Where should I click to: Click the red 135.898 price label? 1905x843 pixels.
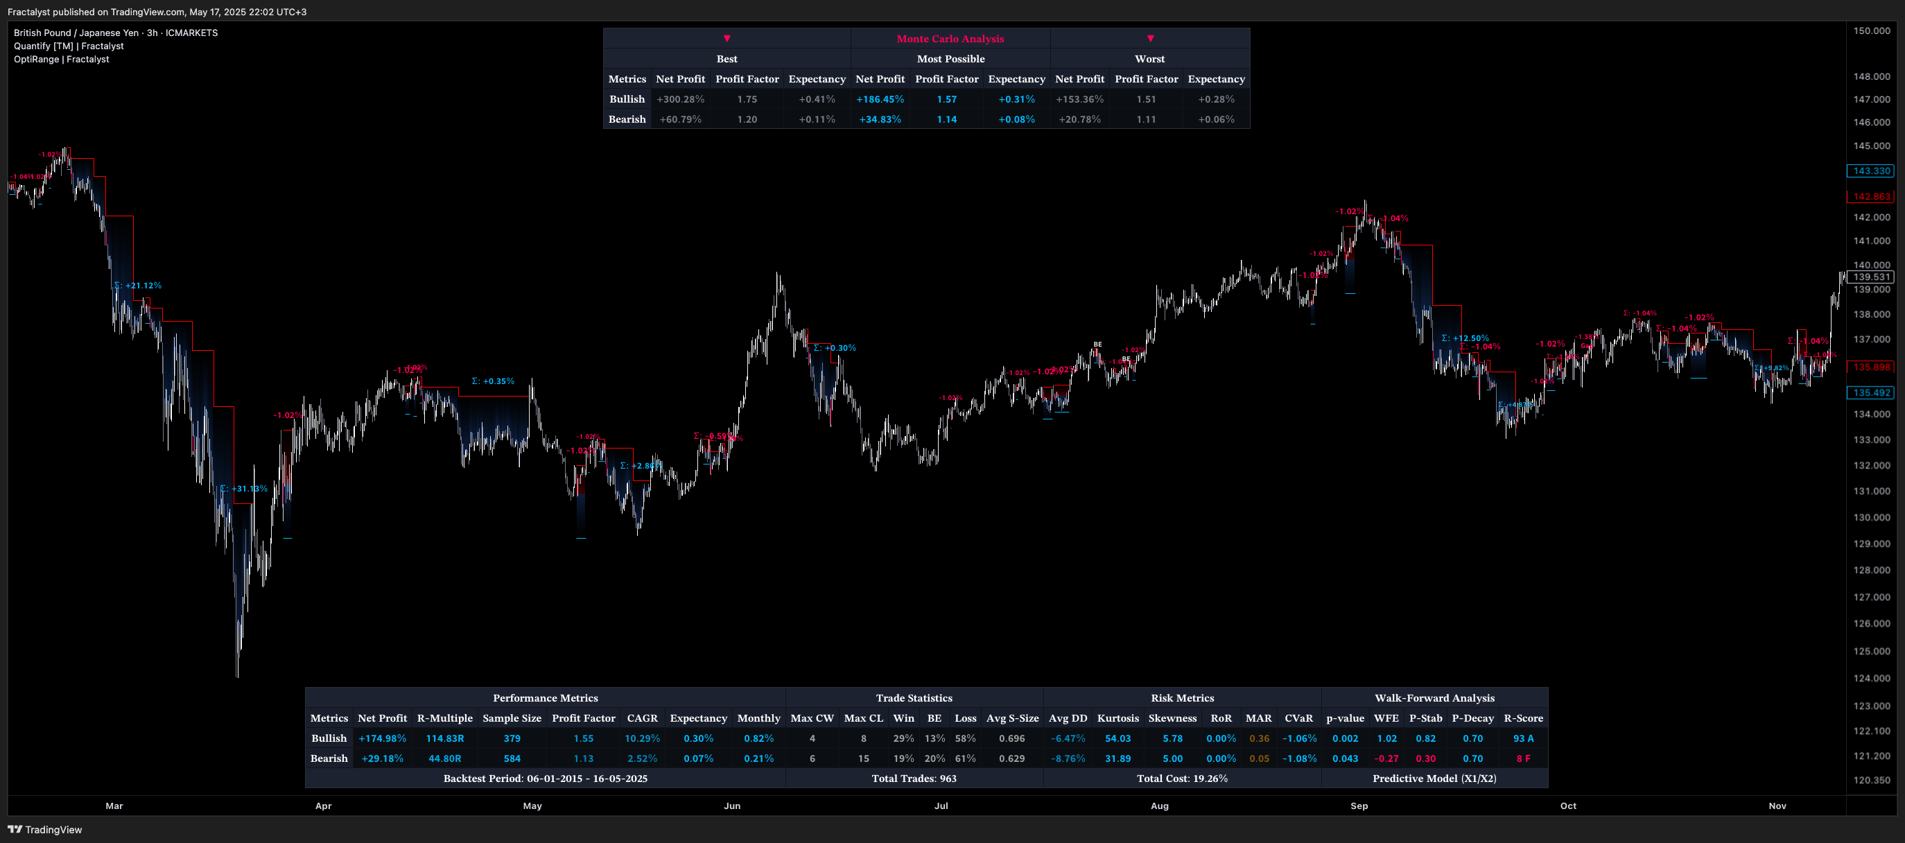pos(1871,367)
